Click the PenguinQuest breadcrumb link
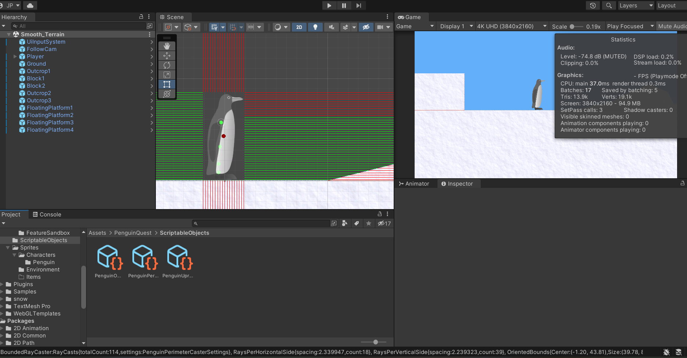The image size is (687, 358). coord(133,233)
